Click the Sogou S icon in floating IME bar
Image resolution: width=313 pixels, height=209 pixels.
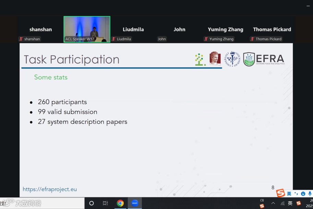click(280, 193)
